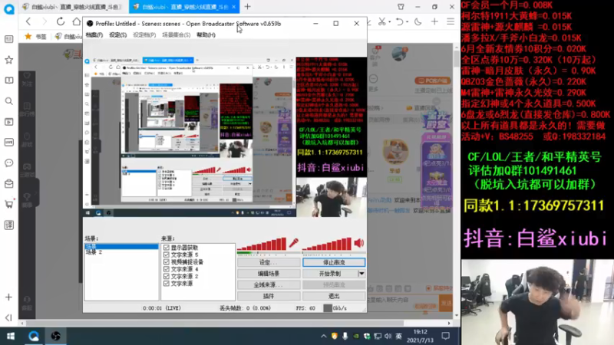This screenshot has height=345, width=614.
Task: Open the browser hamburger menu
Action: click(451, 22)
